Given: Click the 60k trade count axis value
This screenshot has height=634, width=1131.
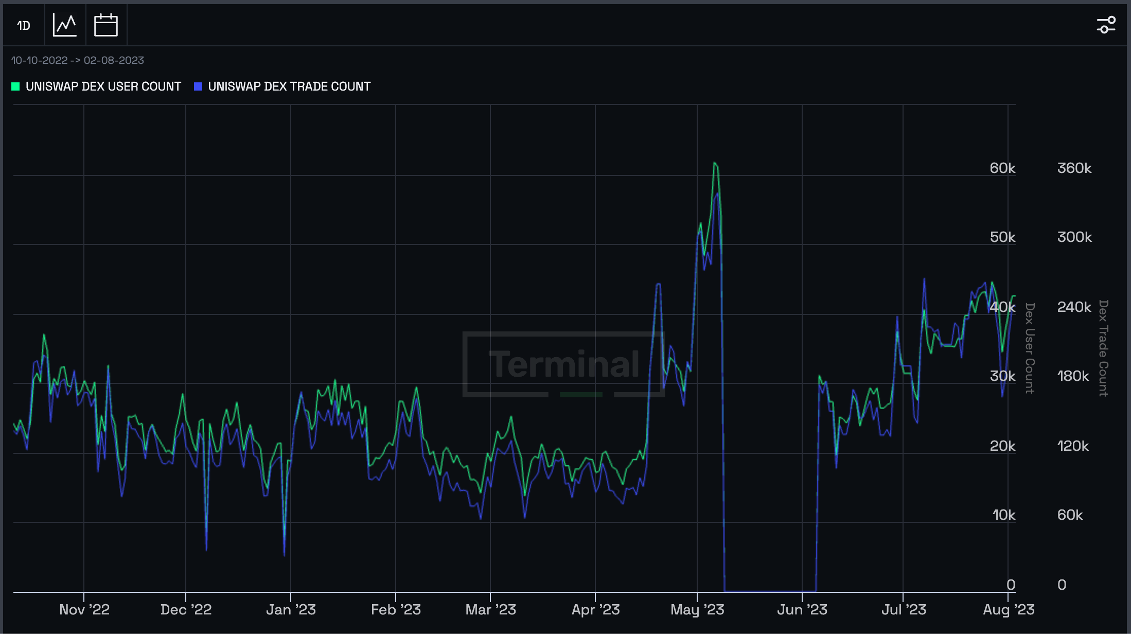Looking at the screenshot, I should pyautogui.click(x=1070, y=515).
